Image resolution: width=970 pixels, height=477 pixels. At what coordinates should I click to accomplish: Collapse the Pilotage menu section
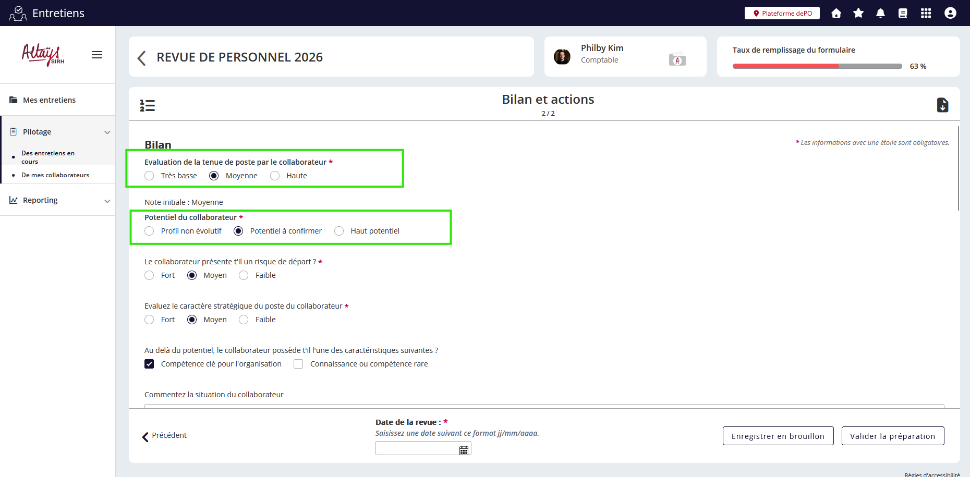(x=107, y=132)
